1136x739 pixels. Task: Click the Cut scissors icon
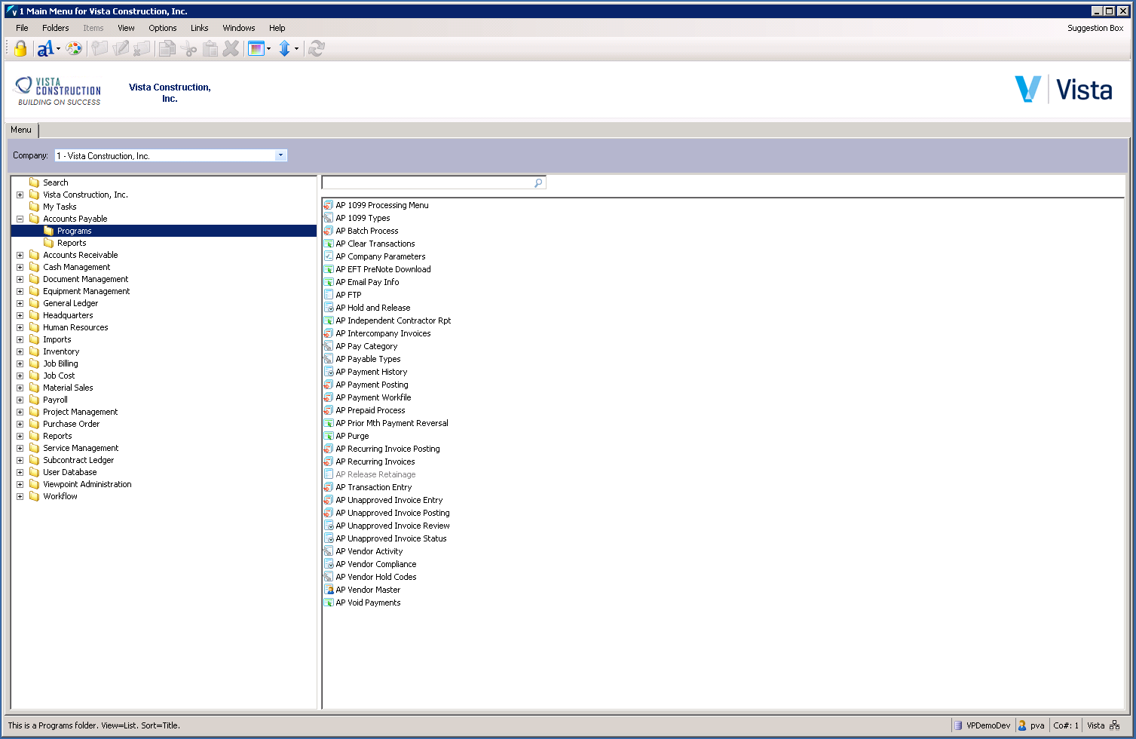click(x=188, y=49)
